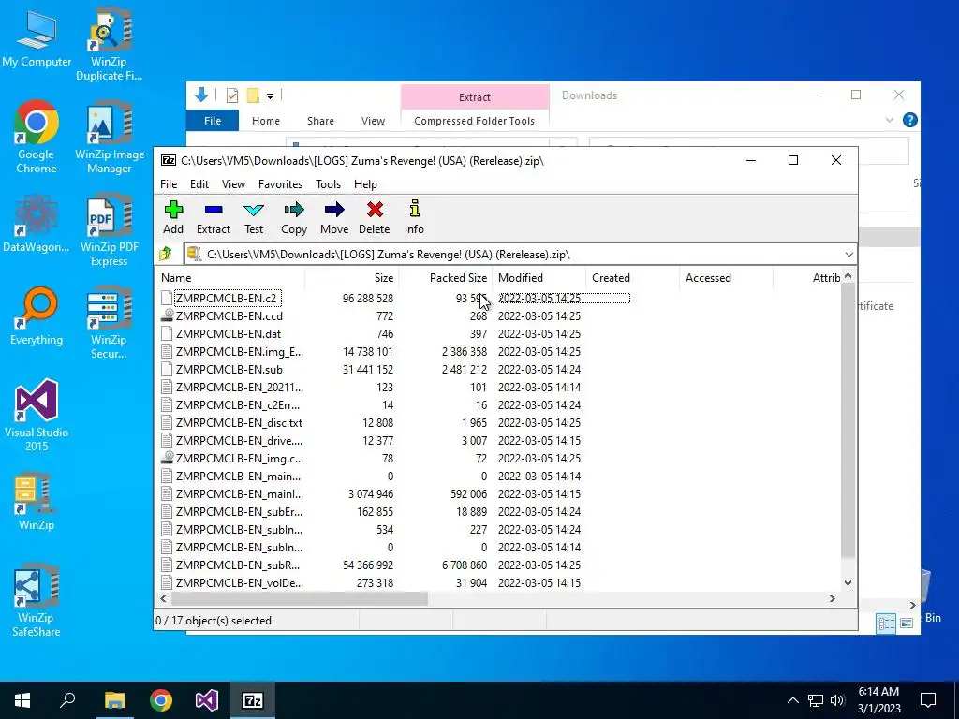Open File Explorer from the taskbar
Image resolution: width=959 pixels, height=719 pixels.
[x=114, y=700]
